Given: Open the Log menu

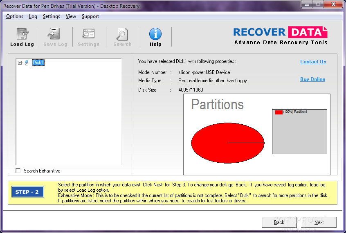Looking at the screenshot, I should 33,16.
